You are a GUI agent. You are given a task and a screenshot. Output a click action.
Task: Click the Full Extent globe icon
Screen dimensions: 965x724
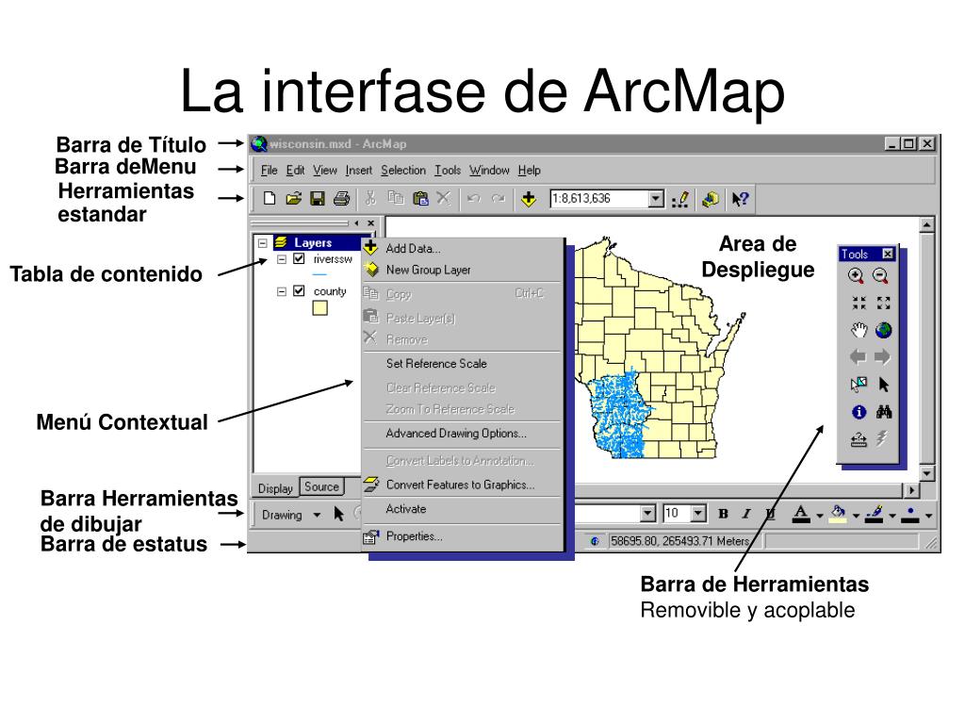[884, 330]
